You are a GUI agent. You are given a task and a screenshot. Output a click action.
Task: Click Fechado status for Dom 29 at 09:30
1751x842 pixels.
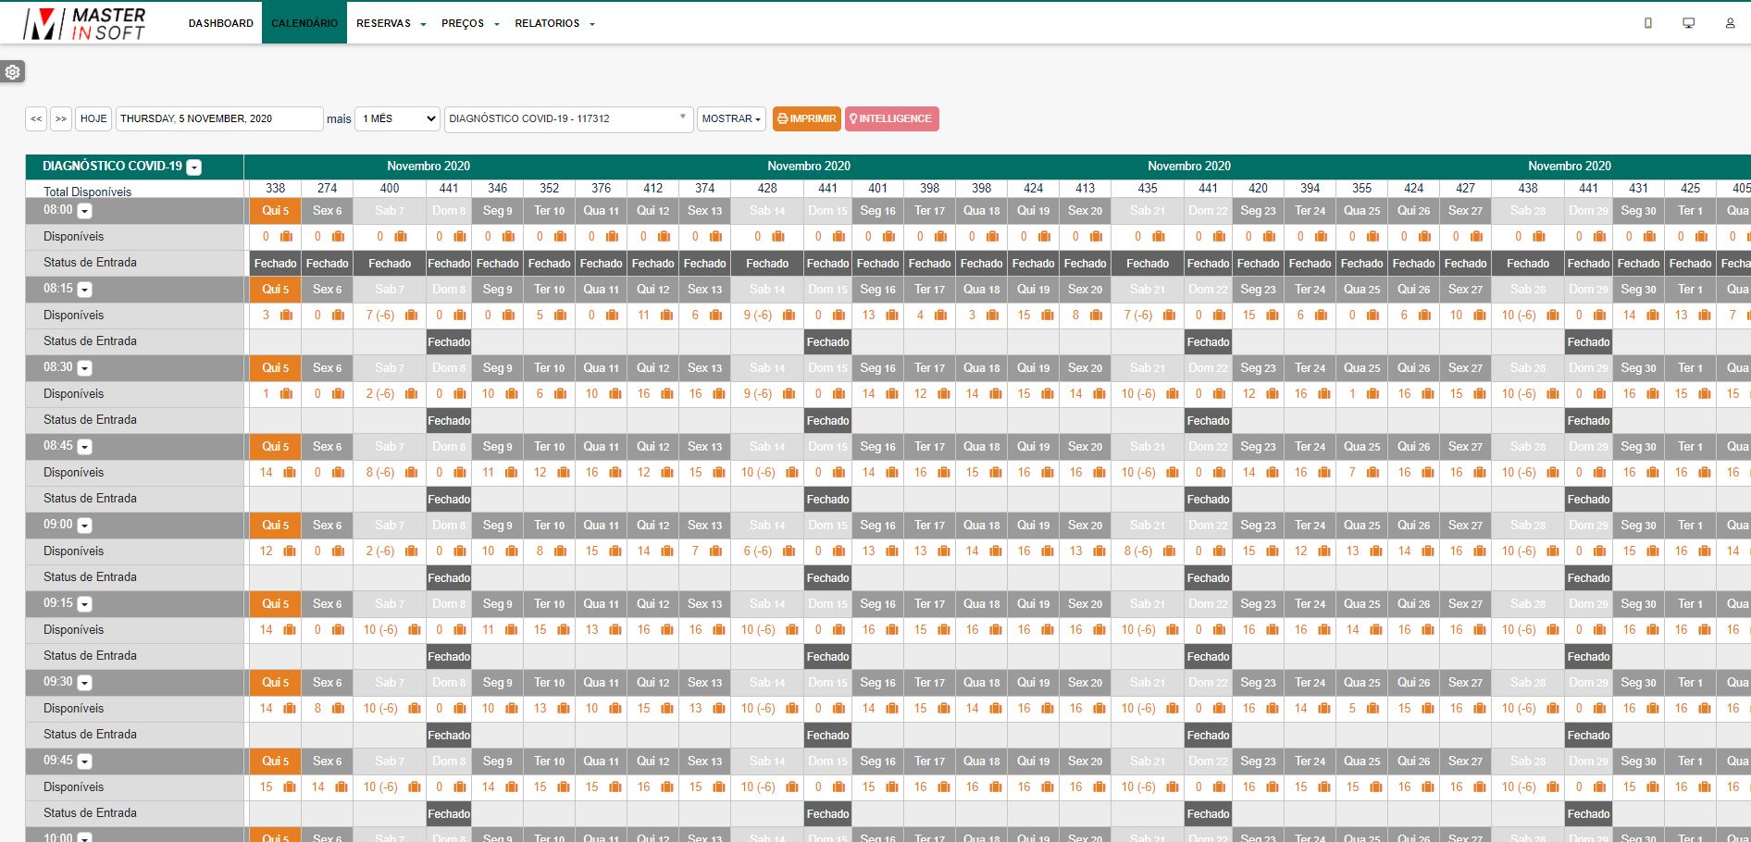click(x=1588, y=736)
